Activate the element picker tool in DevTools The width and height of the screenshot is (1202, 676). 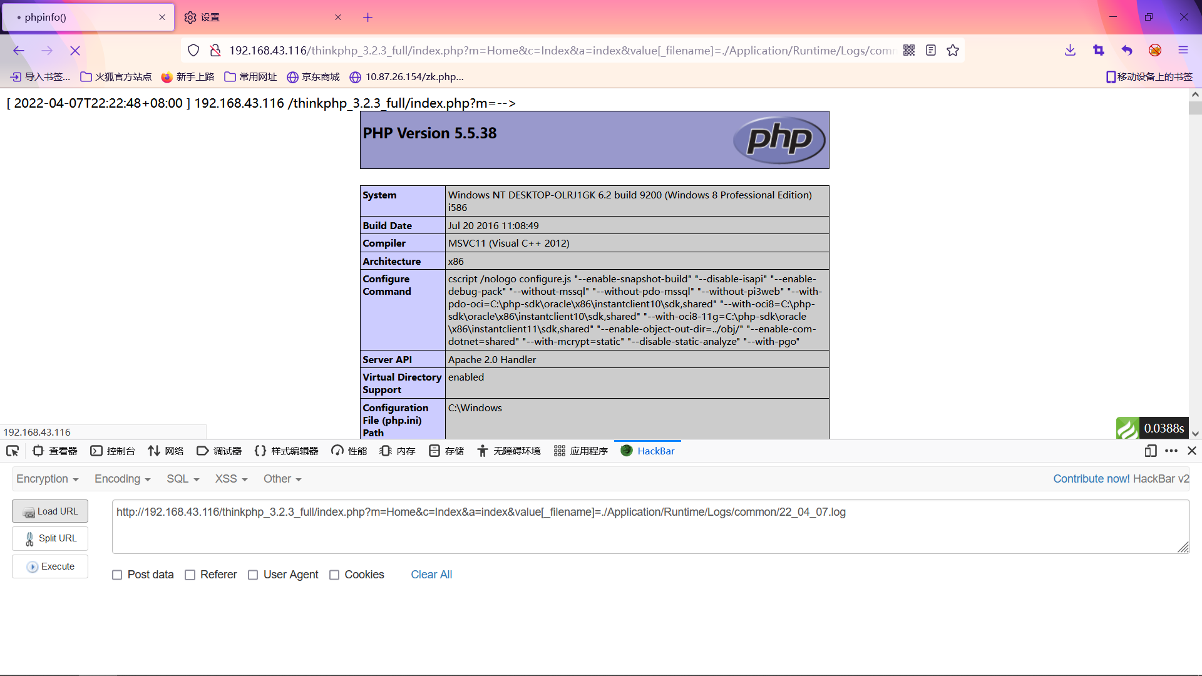pos(13,451)
